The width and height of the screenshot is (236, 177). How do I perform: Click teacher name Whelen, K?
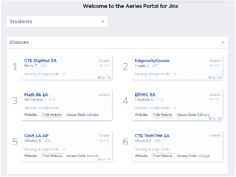[x=33, y=141]
